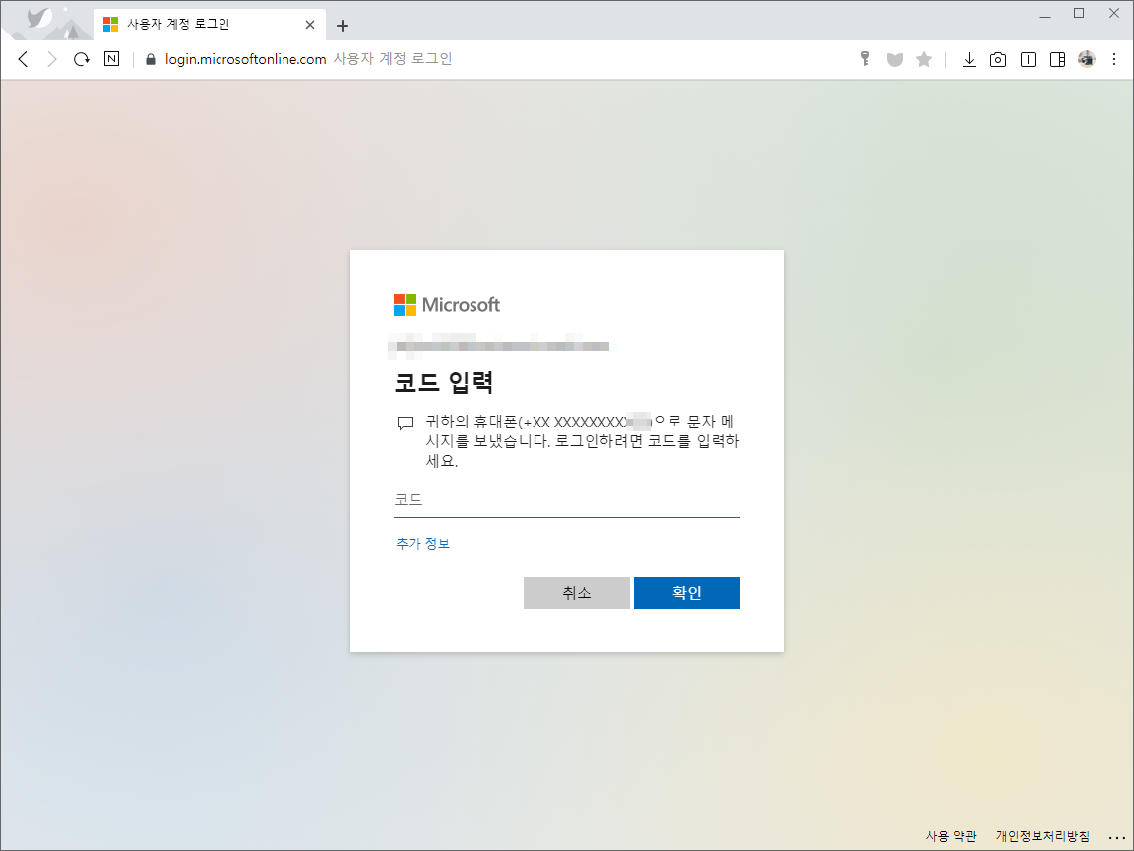The image size is (1134, 851).
Task: Click the Microsoft logo
Action: coord(446,304)
